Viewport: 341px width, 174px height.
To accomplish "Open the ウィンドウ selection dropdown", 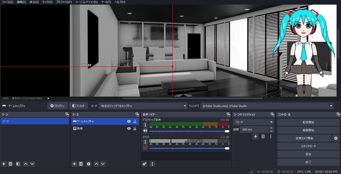I will tap(267, 106).
